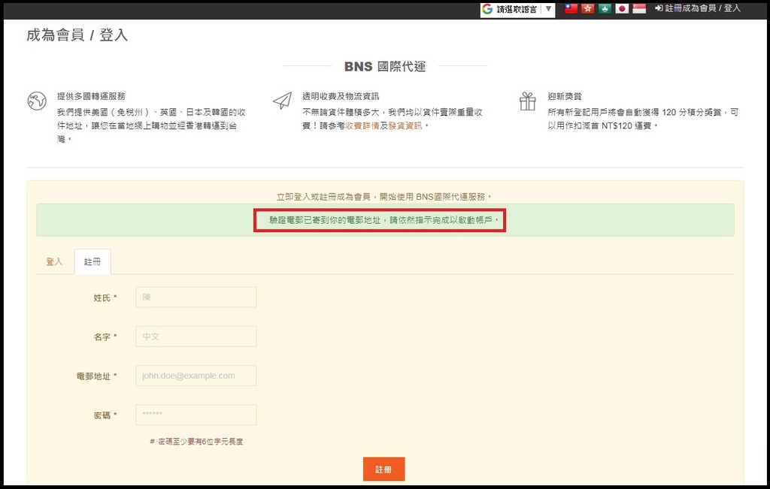Click the Taiwan flag icon
This screenshot has width=770, height=489.
pos(571,9)
